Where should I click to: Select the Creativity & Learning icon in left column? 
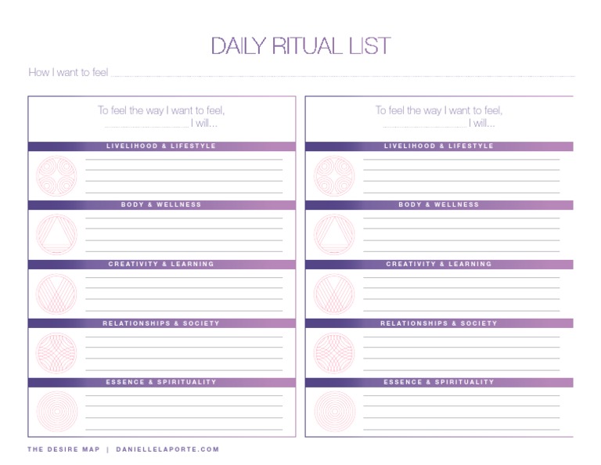tap(56, 294)
